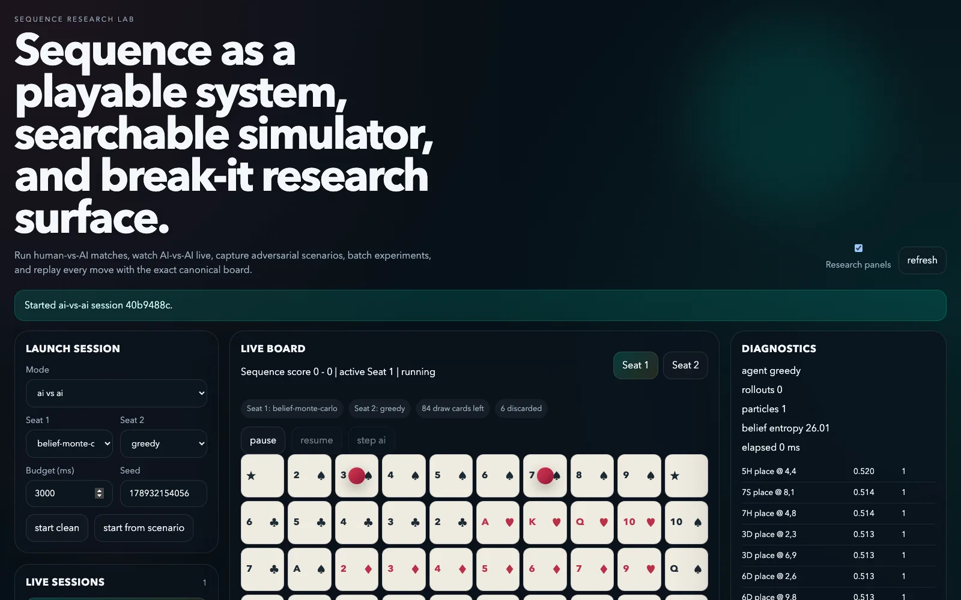This screenshot has width=961, height=600.
Task: Click the Budget (ms) input field
Action: (x=70, y=493)
